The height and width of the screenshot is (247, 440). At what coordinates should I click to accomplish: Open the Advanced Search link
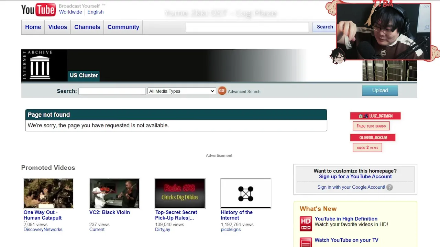244,92
